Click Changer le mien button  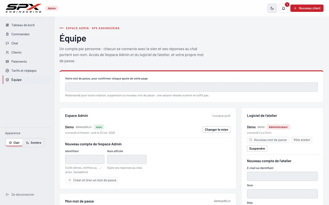tap(216, 130)
